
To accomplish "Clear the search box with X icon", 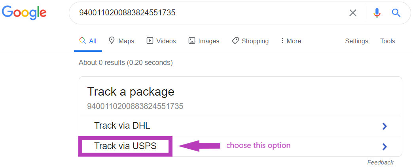I will pos(352,13).
